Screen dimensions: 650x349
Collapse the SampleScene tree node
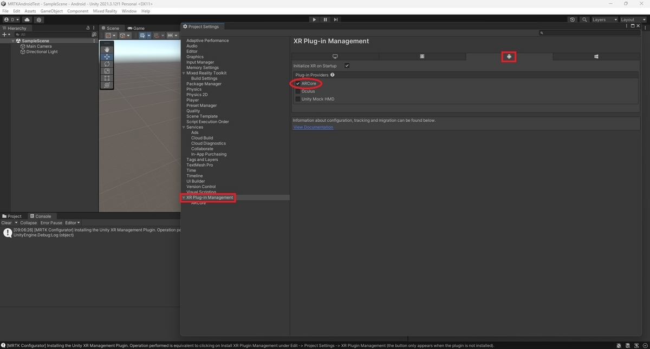click(14, 41)
